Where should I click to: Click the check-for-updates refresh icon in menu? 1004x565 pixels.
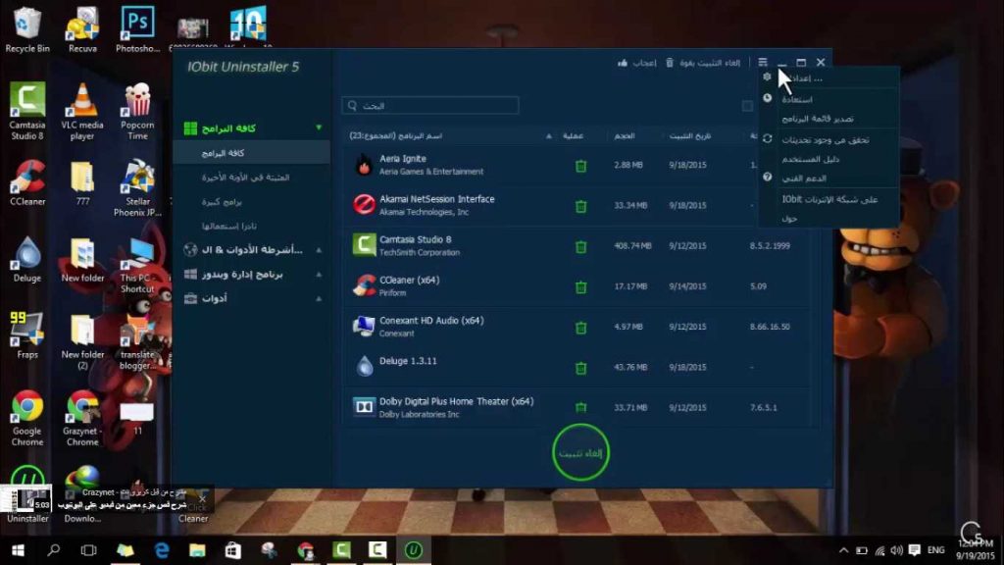coord(767,138)
